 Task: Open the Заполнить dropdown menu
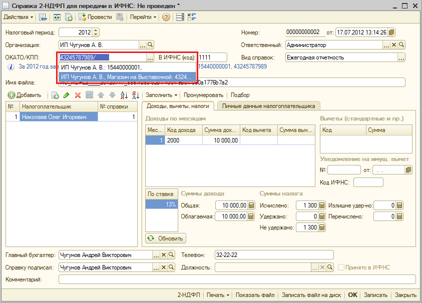[x=162, y=95]
